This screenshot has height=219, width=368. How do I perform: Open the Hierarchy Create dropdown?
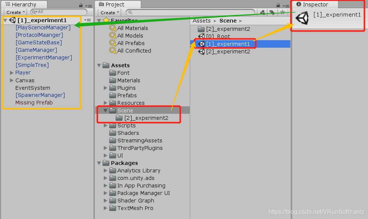point(15,12)
